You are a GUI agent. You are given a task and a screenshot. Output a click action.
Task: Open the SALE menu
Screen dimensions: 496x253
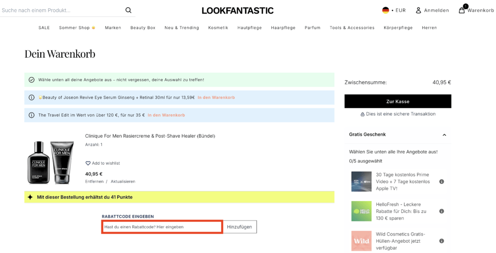tap(44, 28)
